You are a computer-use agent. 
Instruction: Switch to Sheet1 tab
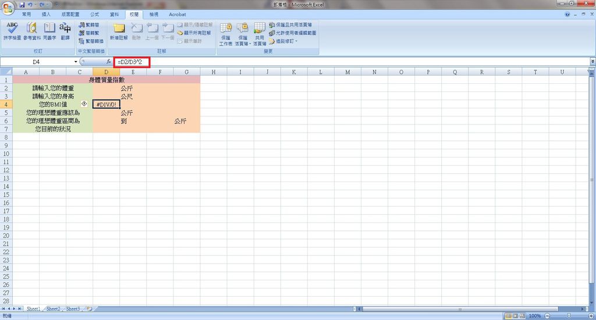[x=33, y=309]
